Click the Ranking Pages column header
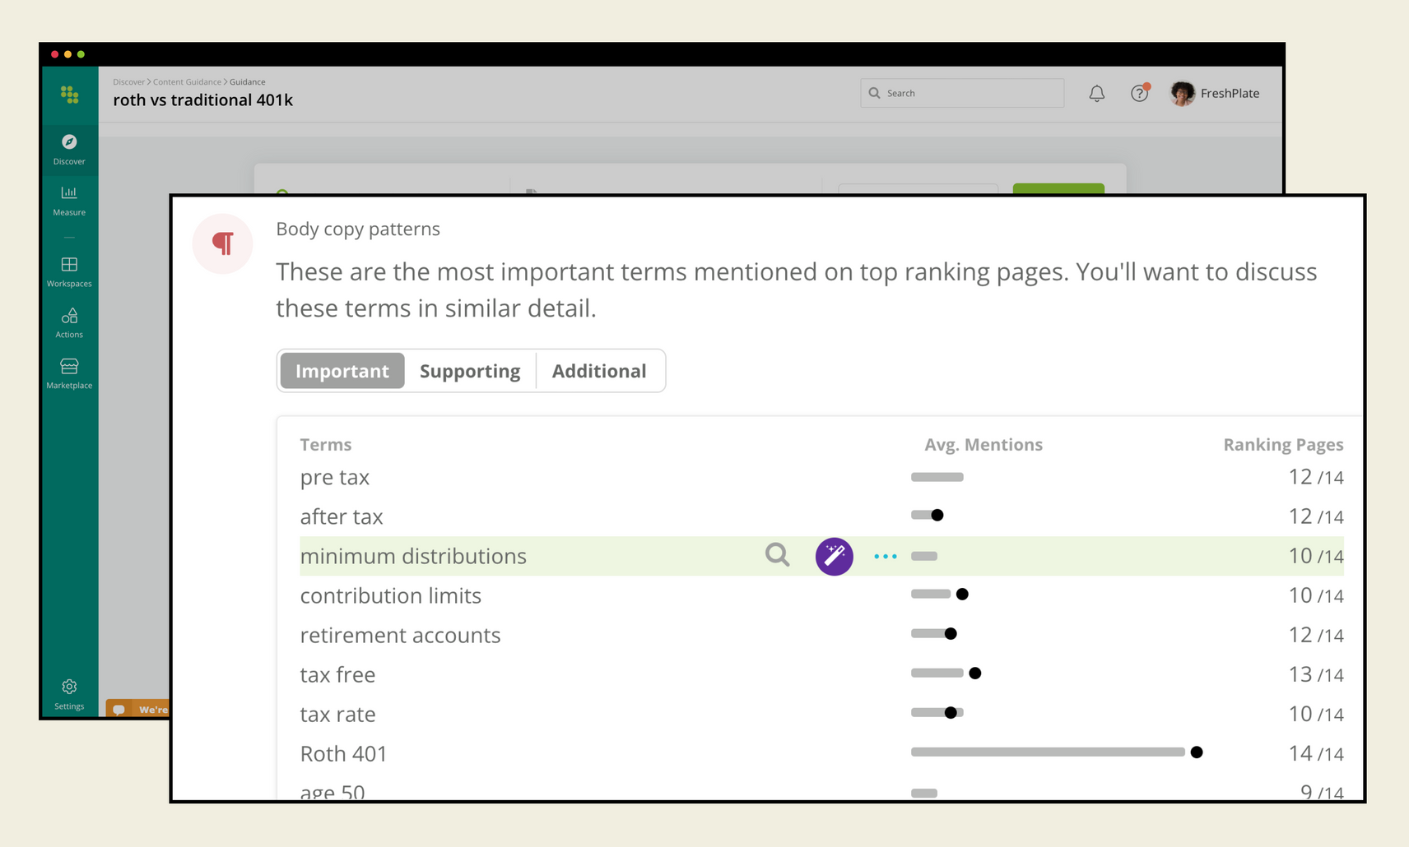 [1283, 444]
